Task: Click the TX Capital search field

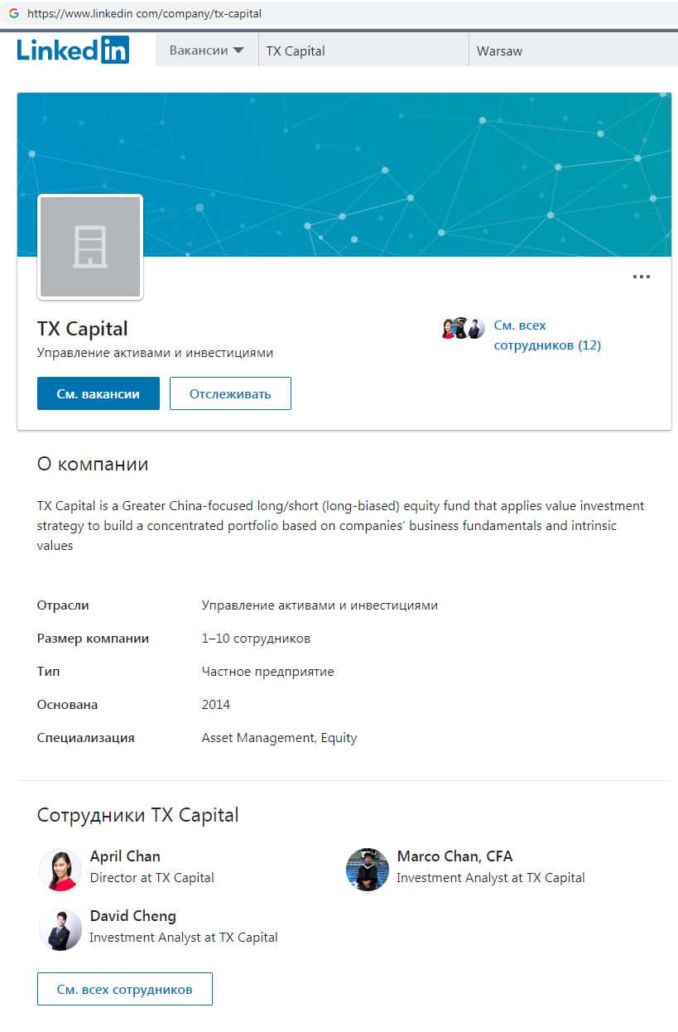Action: [363, 51]
